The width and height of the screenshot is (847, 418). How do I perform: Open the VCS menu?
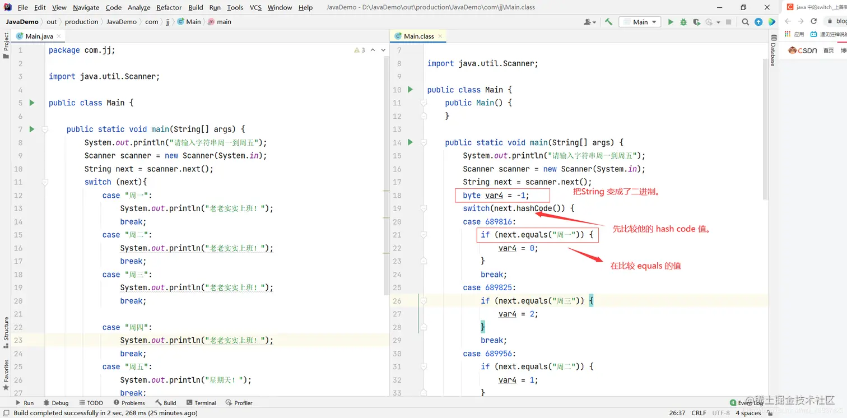point(255,7)
